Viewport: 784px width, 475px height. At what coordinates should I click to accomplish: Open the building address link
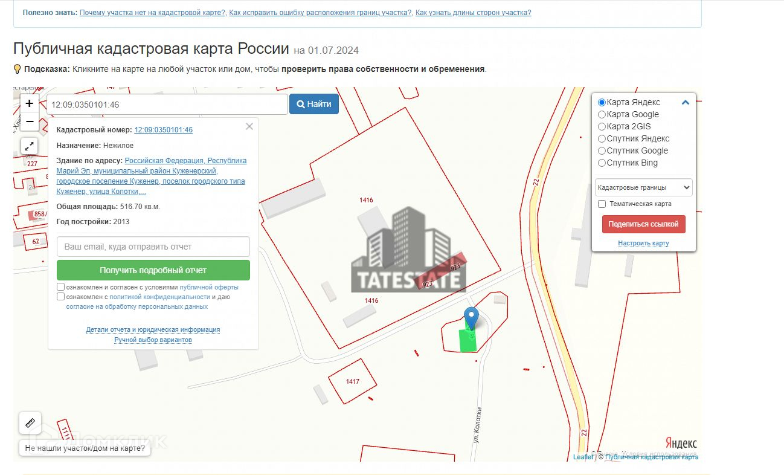tap(152, 176)
